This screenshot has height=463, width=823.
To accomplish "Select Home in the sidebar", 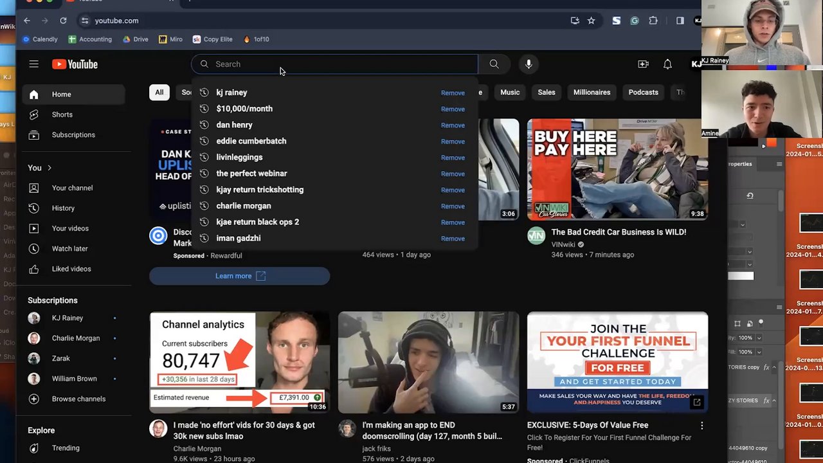I will point(73,95).
